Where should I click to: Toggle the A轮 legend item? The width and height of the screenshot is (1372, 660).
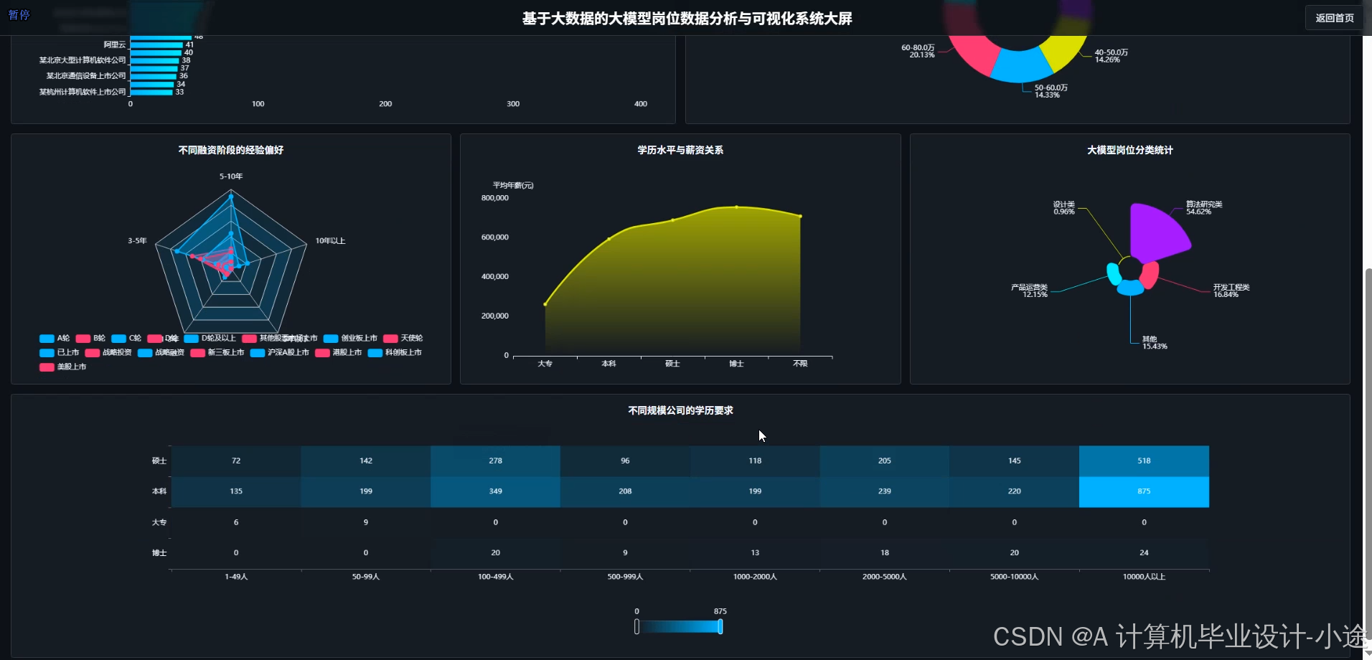55,338
